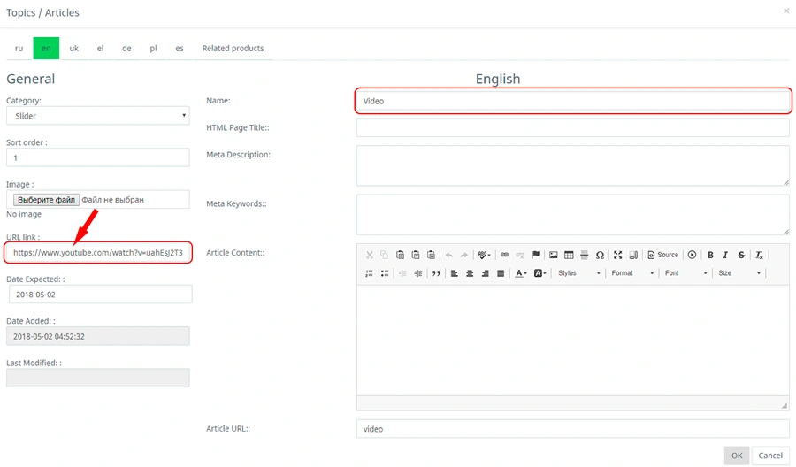
Task: Insert a special character (Omega icon)
Action: pos(600,255)
